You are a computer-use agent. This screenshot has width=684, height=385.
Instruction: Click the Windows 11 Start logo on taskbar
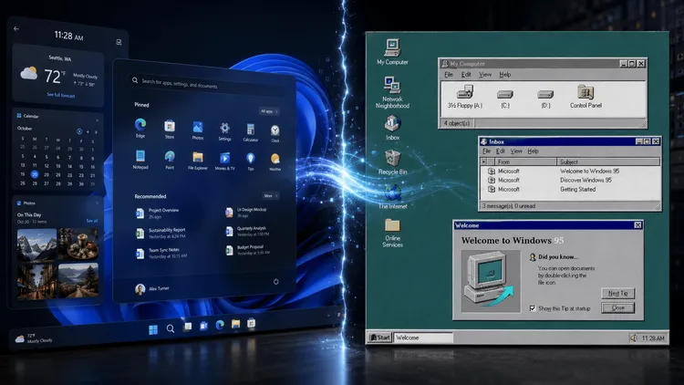click(153, 329)
